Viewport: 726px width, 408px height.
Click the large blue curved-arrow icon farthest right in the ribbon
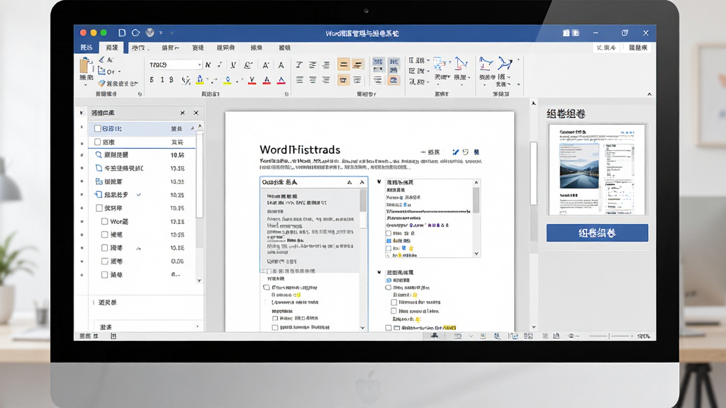click(505, 63)
